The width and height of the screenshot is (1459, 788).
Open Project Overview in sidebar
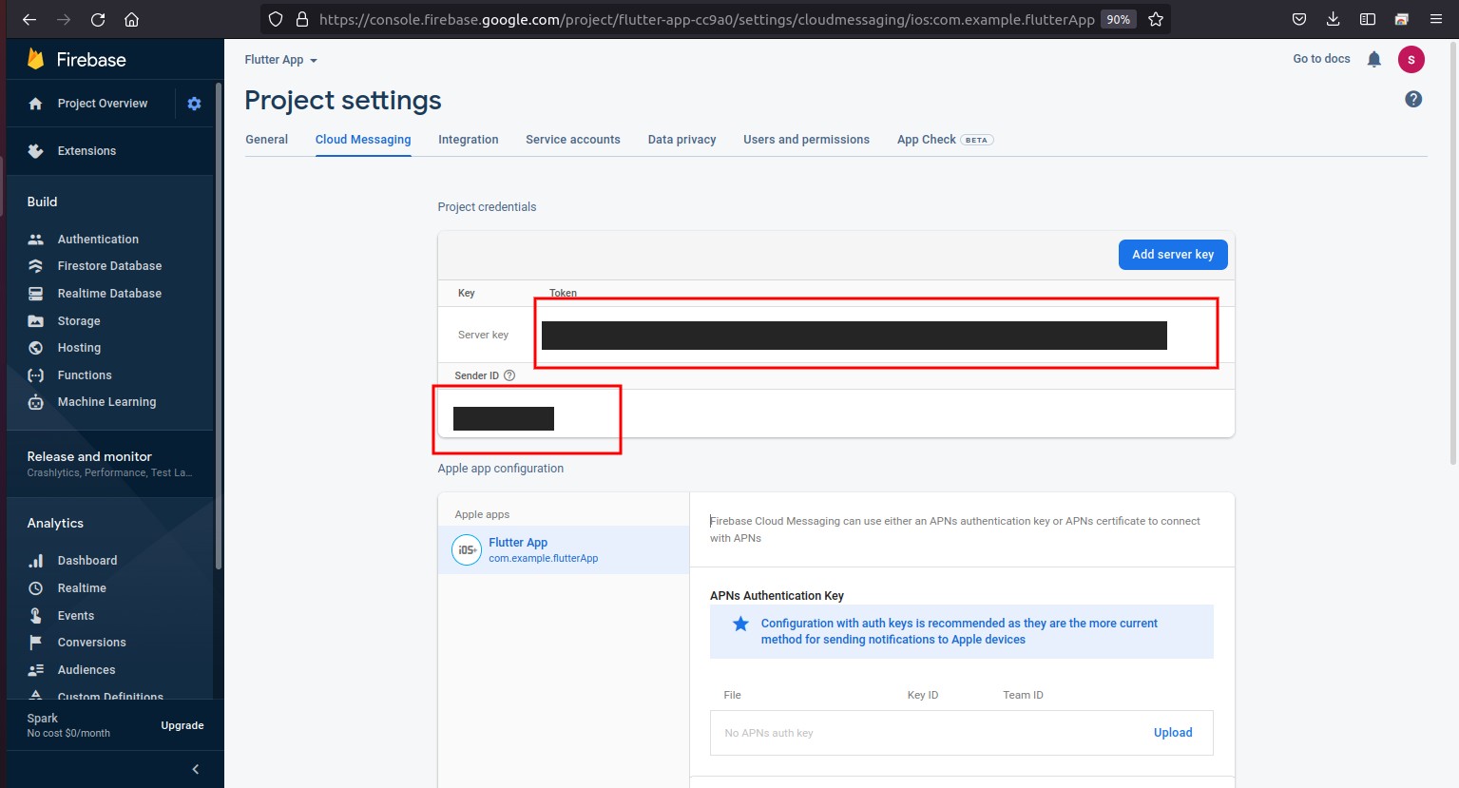pos(103,104)
